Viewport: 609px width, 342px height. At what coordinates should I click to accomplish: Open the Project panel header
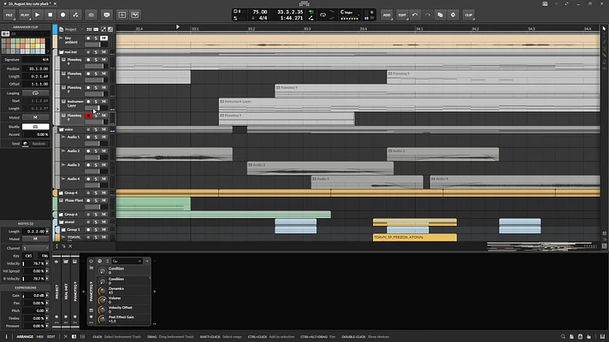click(x=70, y=29)
